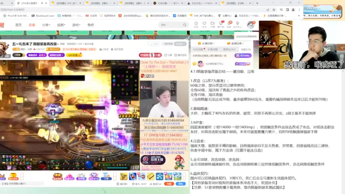Open 鱼吧 in navigation
Image resolution: width=345 pixels, height=194 pixels.
click(91, 25)
